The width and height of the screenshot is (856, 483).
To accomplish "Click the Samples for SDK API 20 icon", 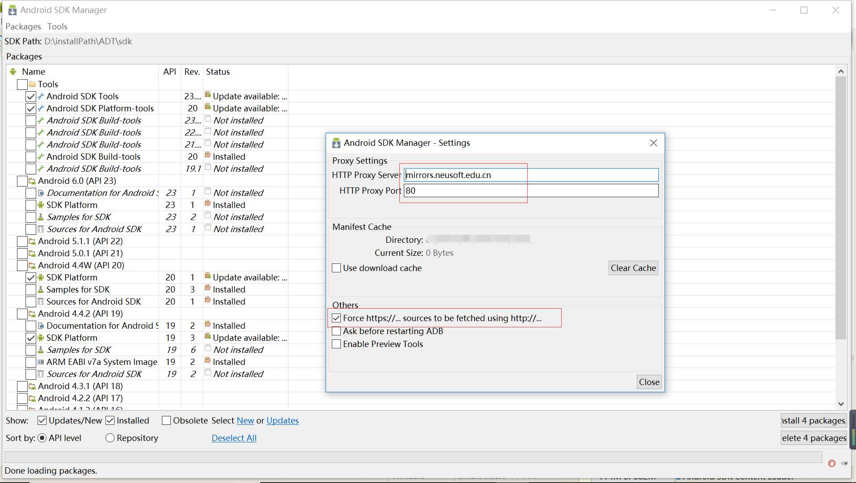I will [x=41, y=289].
